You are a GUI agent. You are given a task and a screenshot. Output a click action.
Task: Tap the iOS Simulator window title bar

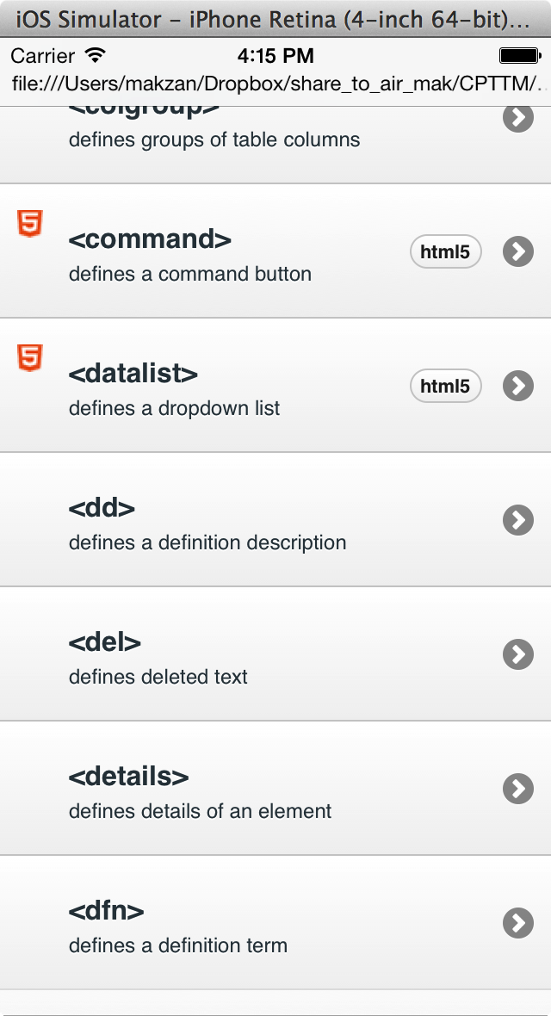[275, 17]
